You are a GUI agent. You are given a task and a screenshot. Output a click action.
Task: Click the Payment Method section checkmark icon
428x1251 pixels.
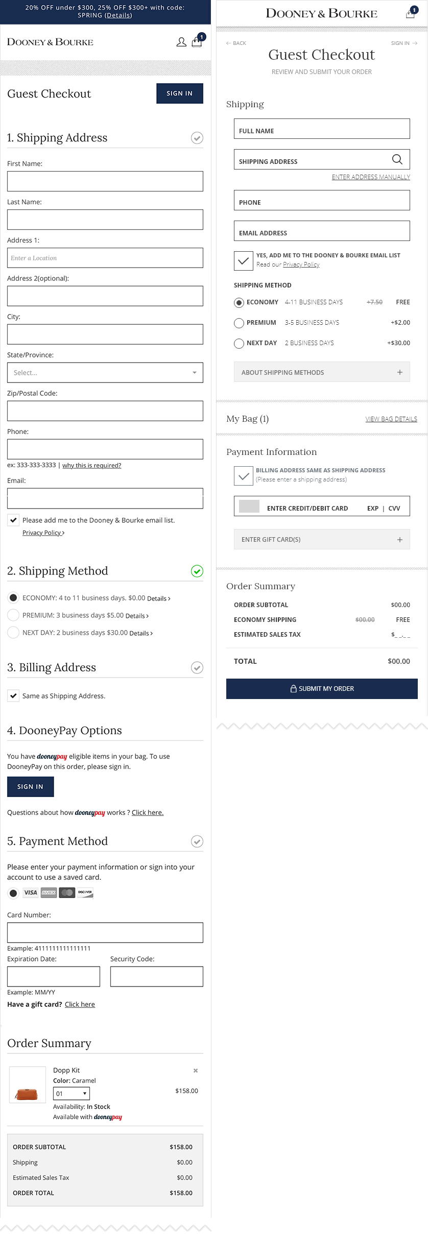pos(197,841)
